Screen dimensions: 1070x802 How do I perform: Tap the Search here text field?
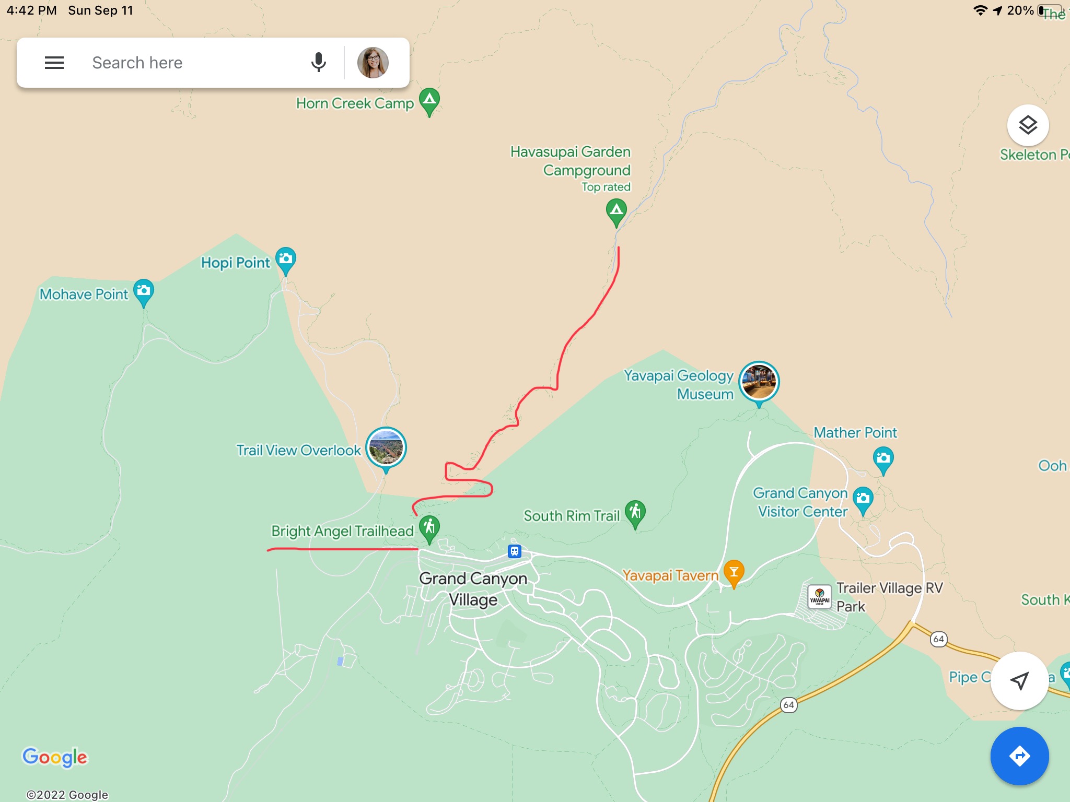point(193,63)
